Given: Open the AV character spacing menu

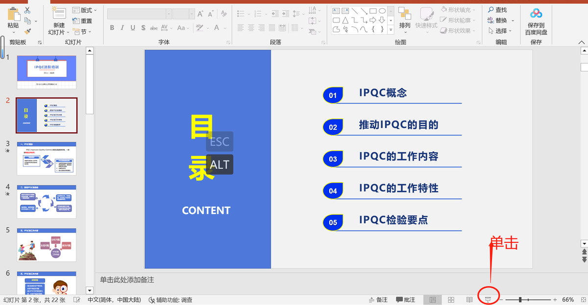Looking at the screenshot, I should pos(167,28).
